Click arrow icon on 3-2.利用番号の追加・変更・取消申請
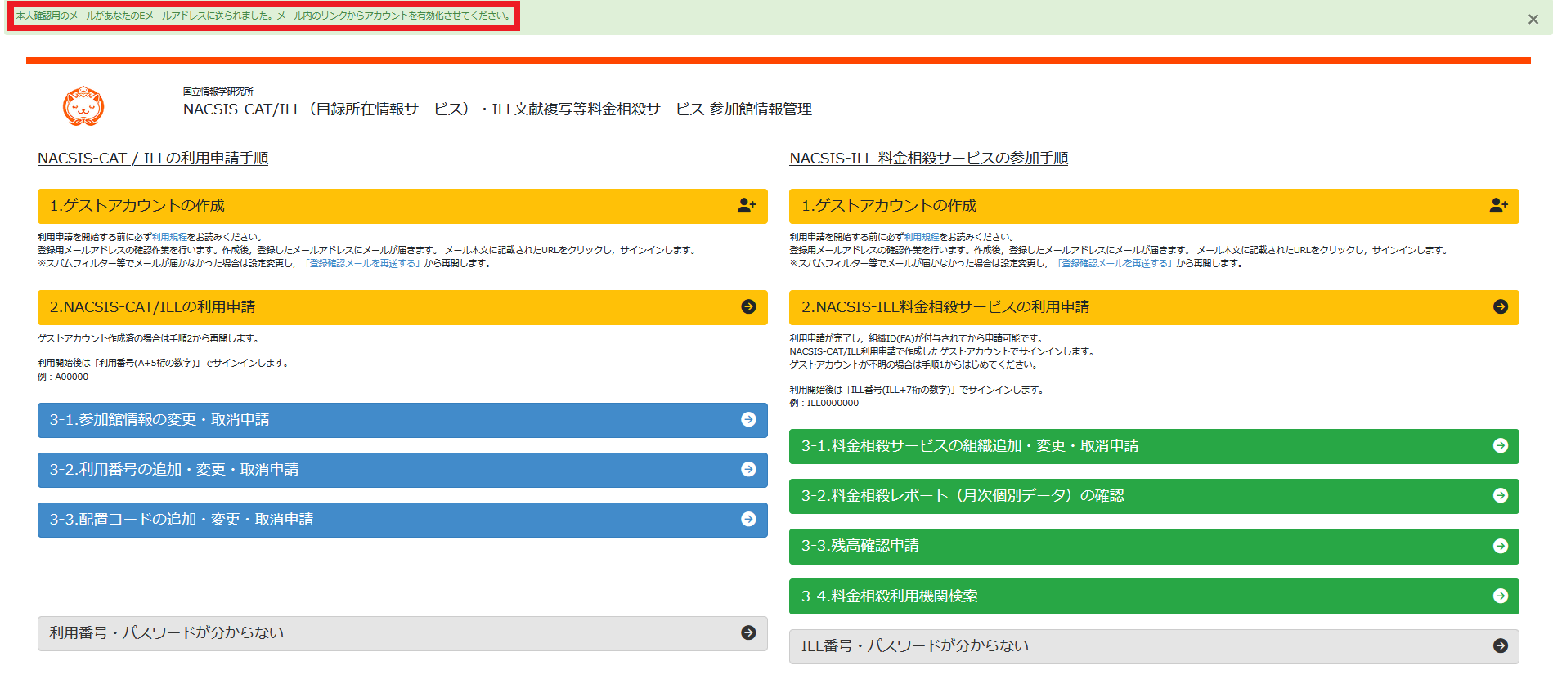Screen dimensions: 1553x679 pos(748,469)
